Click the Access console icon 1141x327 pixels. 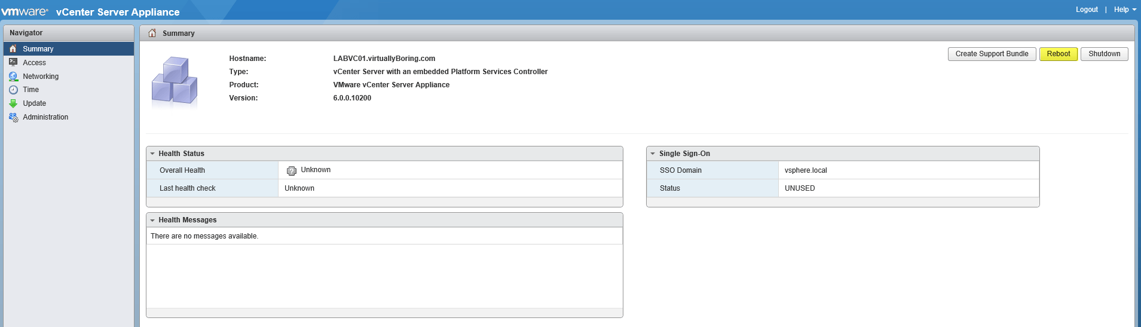click(13, 62)
